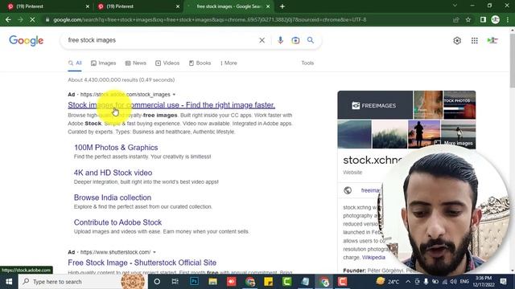Image resolution: width=515 pixels, height=289 pixels.
Task: Open Chrome profile icon in toolbar
Action: tap(496, 19)
